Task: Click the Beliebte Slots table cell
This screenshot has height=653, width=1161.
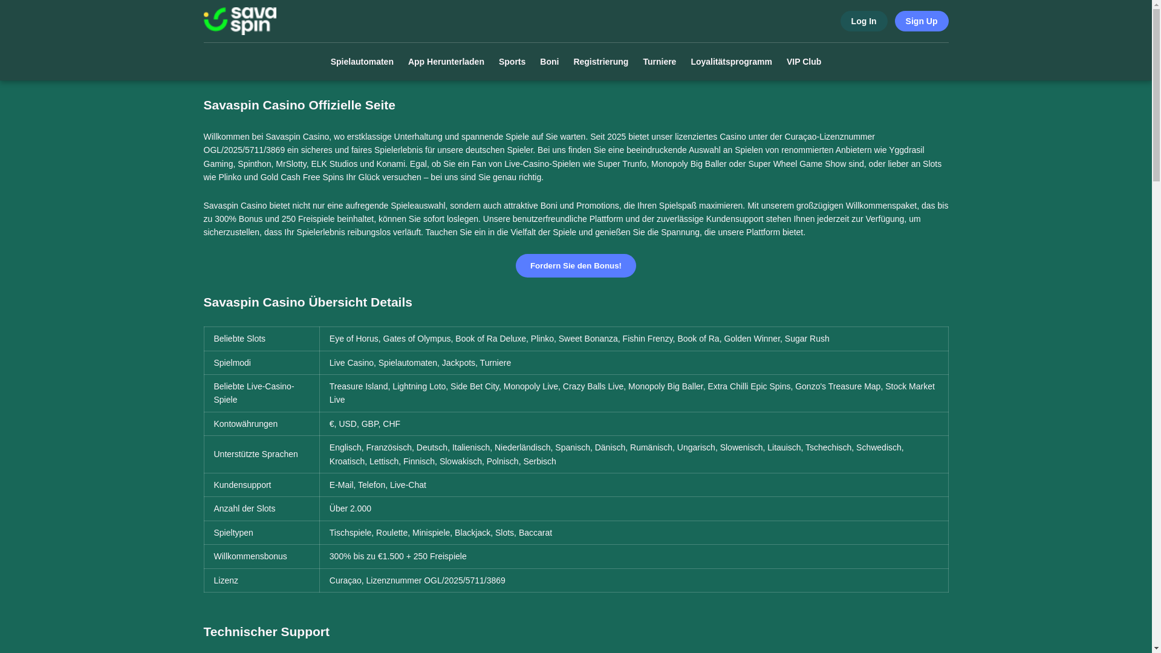Action: pos(261,339)
